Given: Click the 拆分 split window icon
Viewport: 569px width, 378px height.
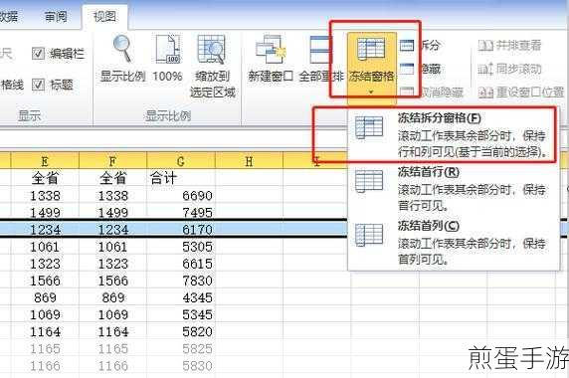Looking at the screenshot, I should [x=407, y=46].
